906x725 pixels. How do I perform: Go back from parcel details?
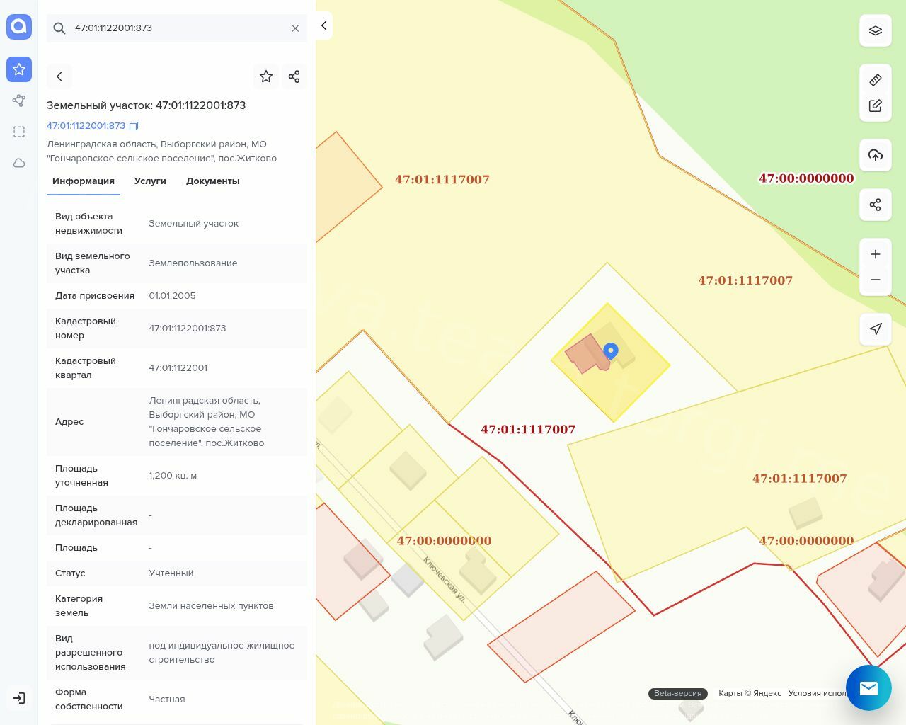pos(59,76)
